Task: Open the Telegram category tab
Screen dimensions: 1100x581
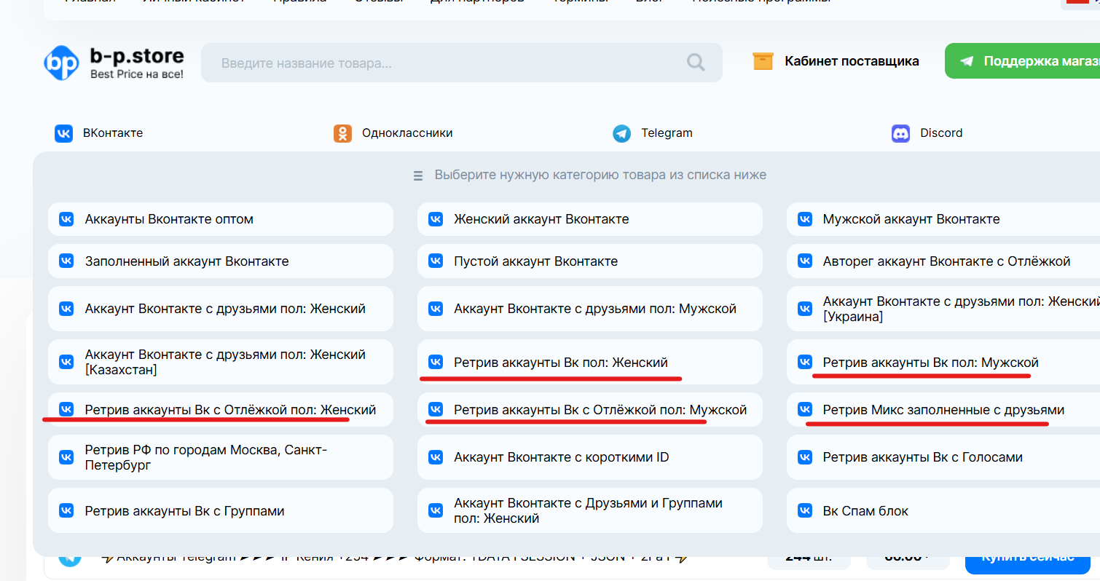Action: pos(653,133)
